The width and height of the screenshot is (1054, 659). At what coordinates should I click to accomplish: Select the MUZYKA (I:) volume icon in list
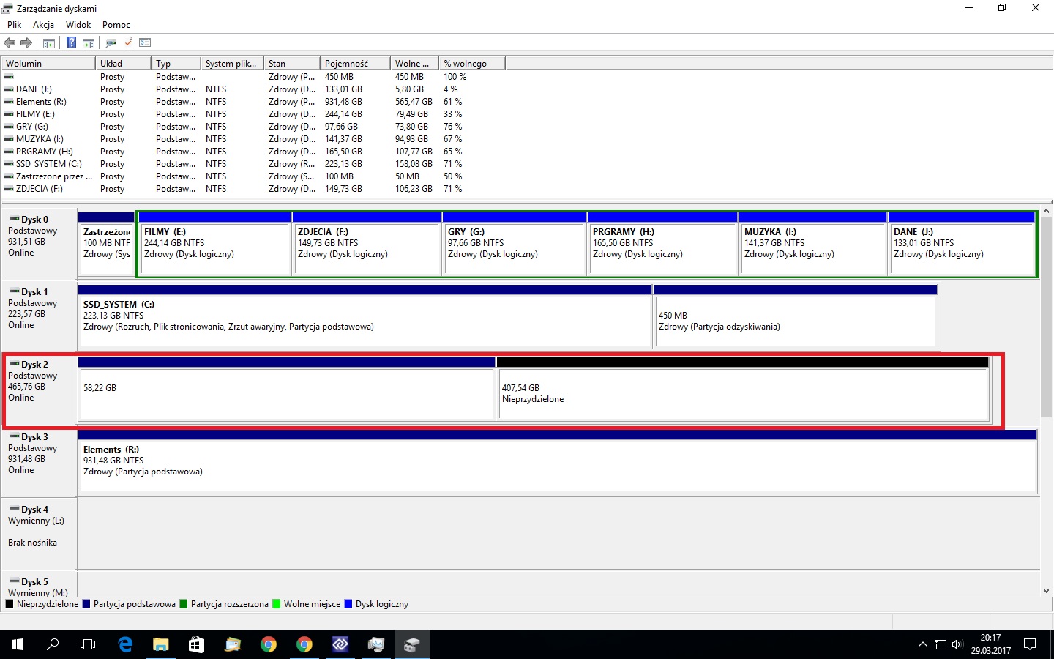9,139
